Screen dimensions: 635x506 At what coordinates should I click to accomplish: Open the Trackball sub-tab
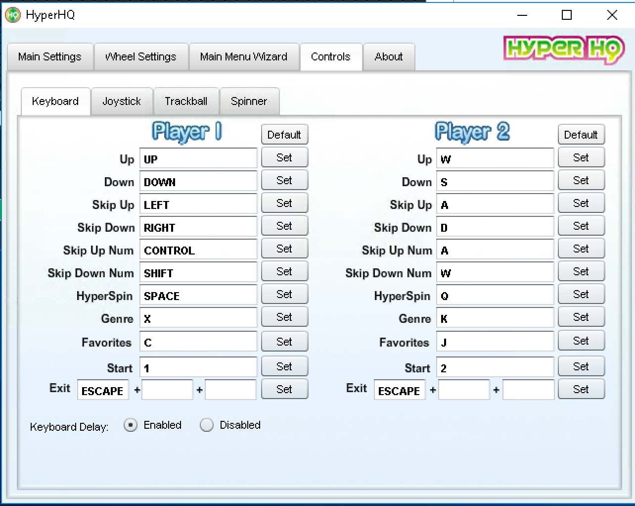coord(186,101)
